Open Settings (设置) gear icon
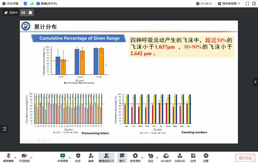This screenshot has height=164, width=258. (x=206, y=157)
